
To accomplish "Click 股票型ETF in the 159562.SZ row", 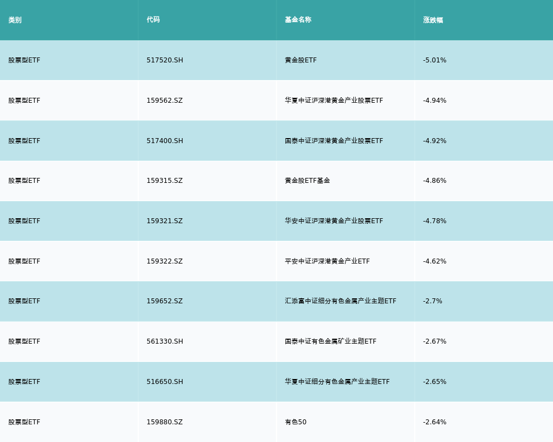I will click(x=24, y=101).
